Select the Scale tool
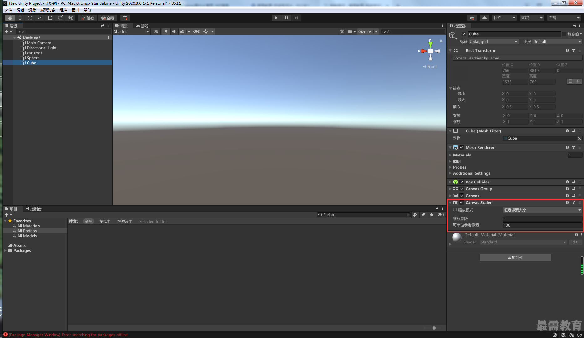 [40, 18]
